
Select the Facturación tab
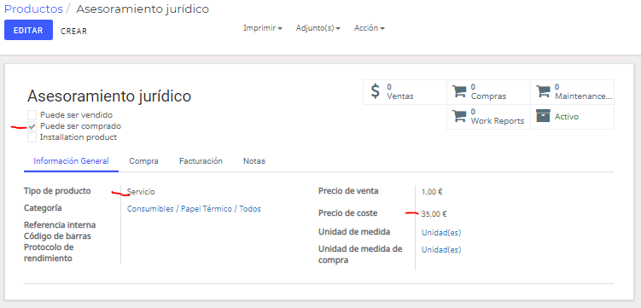201,161
